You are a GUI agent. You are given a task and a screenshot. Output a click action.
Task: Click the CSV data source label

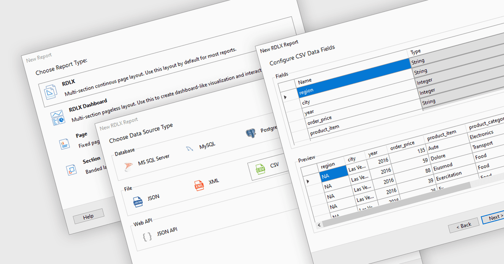point(274,165)
